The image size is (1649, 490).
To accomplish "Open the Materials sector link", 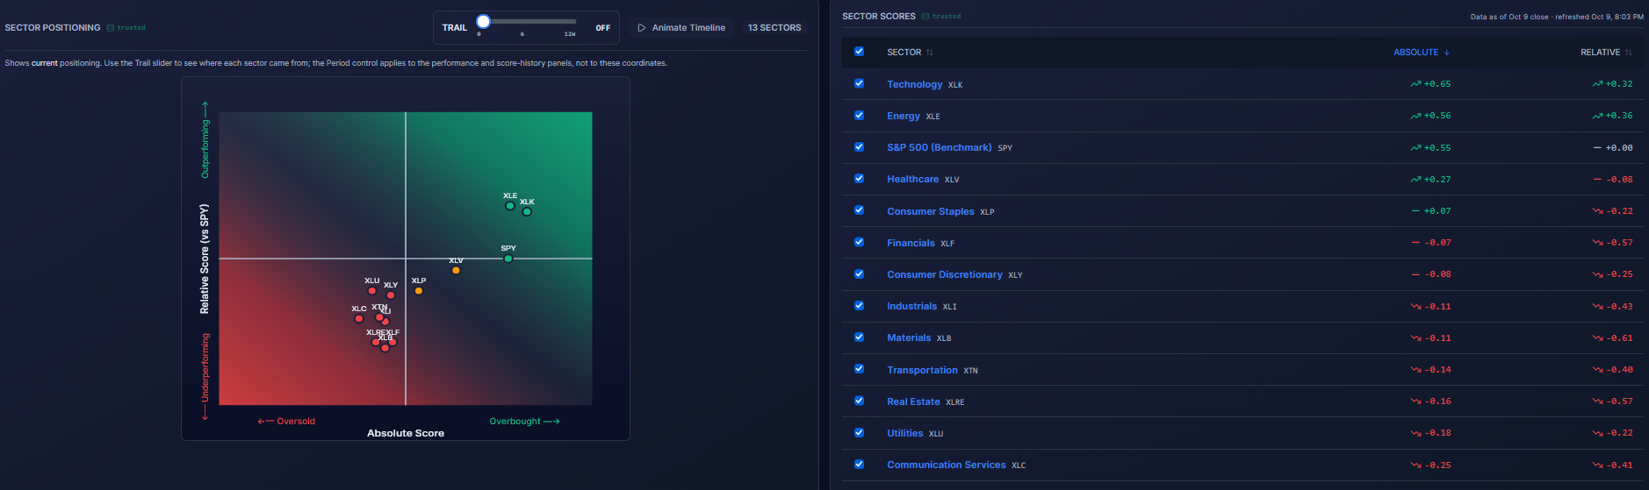I will coord(909,337).
